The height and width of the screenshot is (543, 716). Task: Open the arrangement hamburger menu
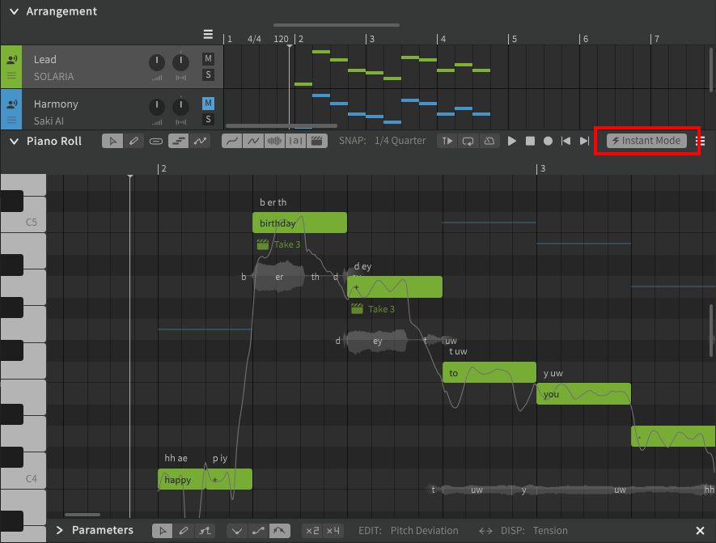[208, 34]
